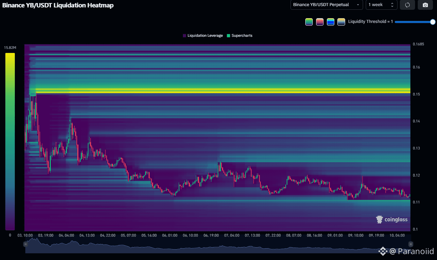Select the pink-red color scheme swatch

point(320,22)
